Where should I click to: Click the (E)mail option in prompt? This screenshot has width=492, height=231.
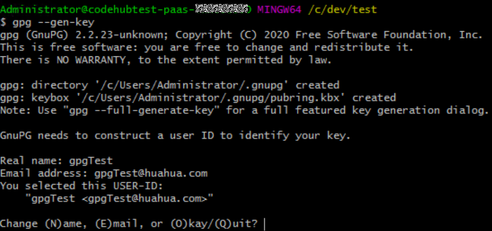[117, 224]
